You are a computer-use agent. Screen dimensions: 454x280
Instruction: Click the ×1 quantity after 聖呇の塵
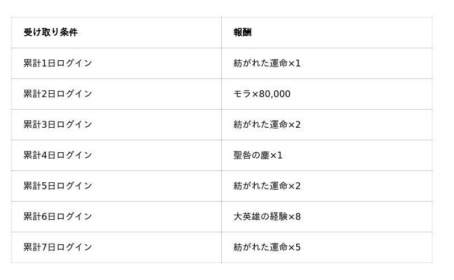pos(276,155)
